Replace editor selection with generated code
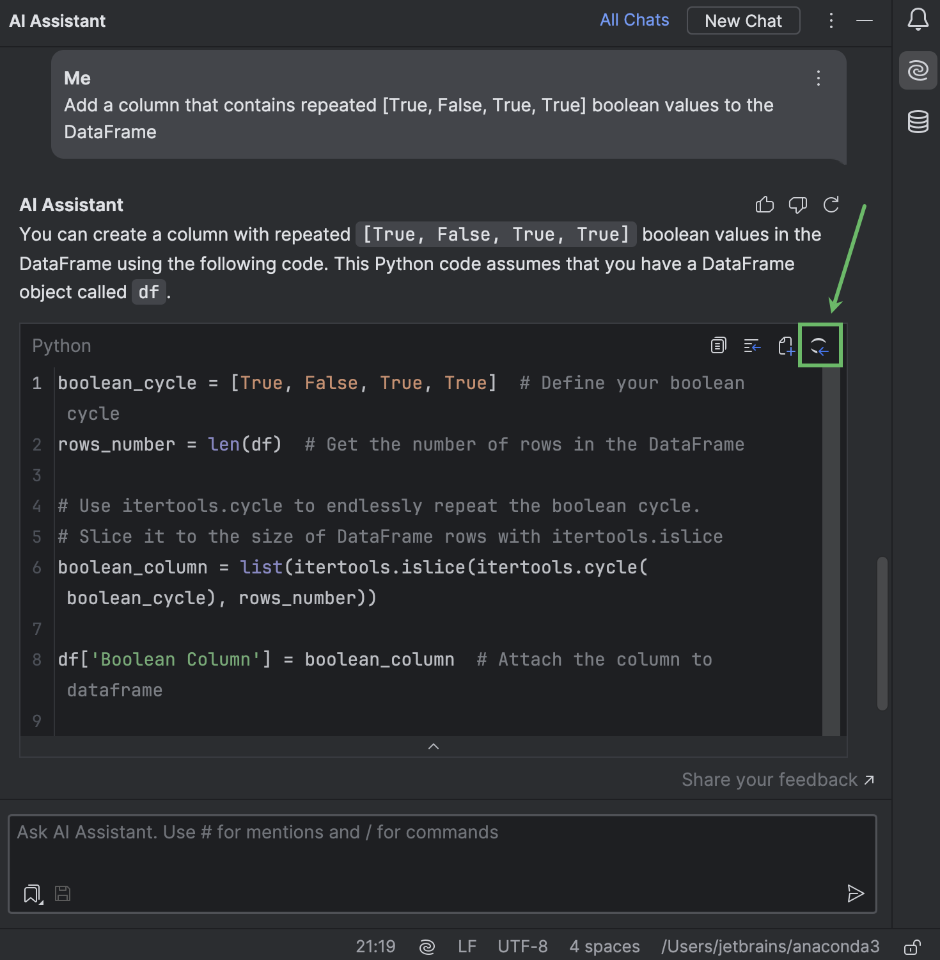The width and height of the screenshot is (940, 960). coord(820,346)
